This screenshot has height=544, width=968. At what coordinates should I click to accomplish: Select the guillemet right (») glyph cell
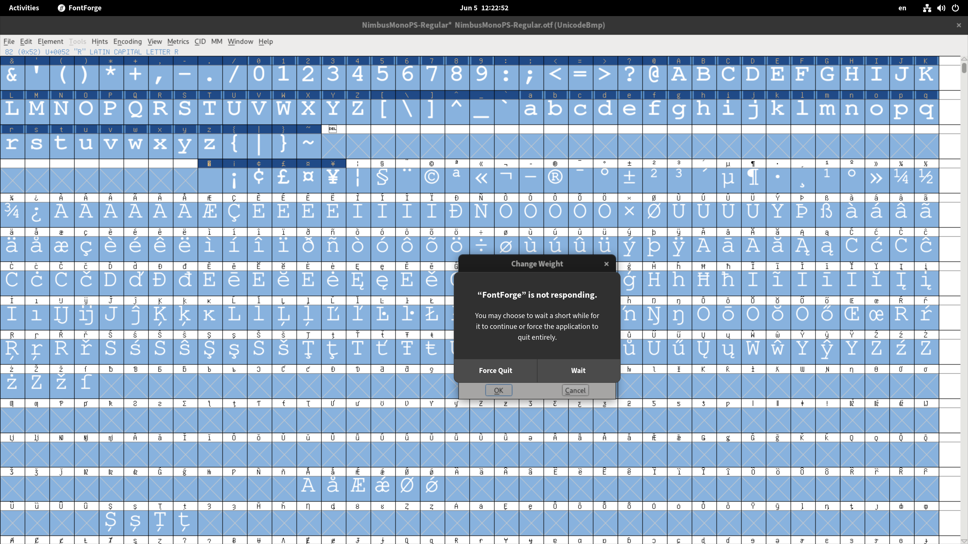coord(876,177)
